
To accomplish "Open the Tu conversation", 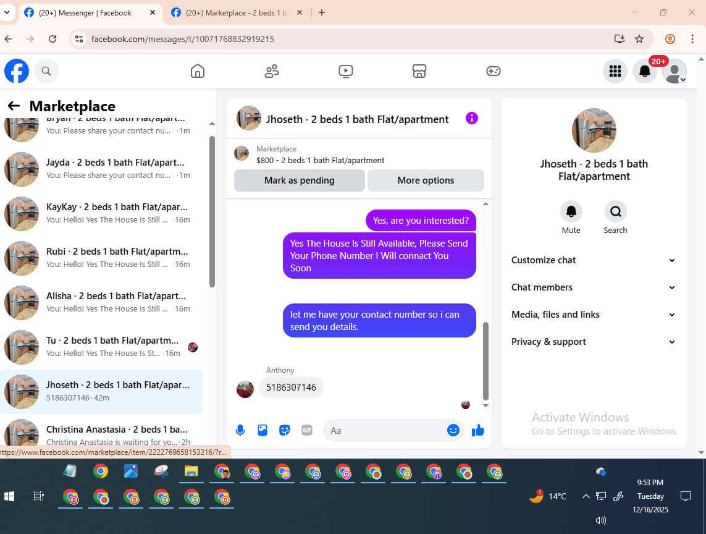I will point(101,347).
